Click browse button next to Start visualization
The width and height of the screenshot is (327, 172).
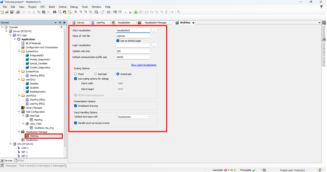tap(154, 31)
